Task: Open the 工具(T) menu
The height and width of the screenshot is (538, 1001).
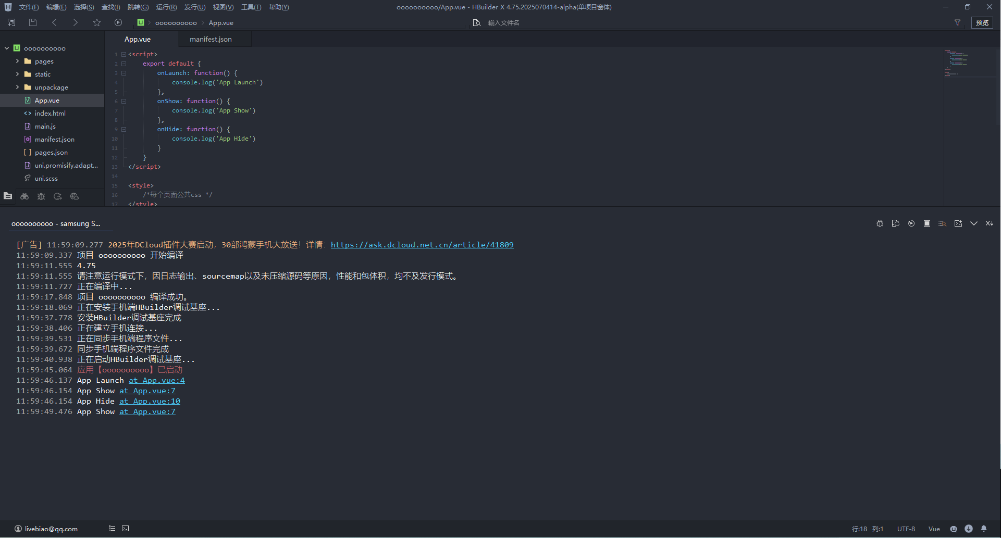Action: point(251,7)
